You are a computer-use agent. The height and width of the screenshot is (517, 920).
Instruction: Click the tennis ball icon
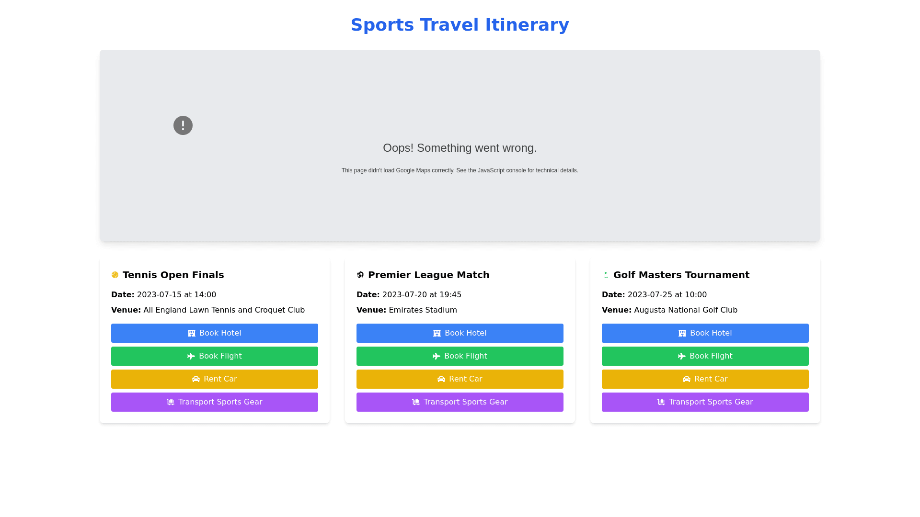click(x=115, y=275)
